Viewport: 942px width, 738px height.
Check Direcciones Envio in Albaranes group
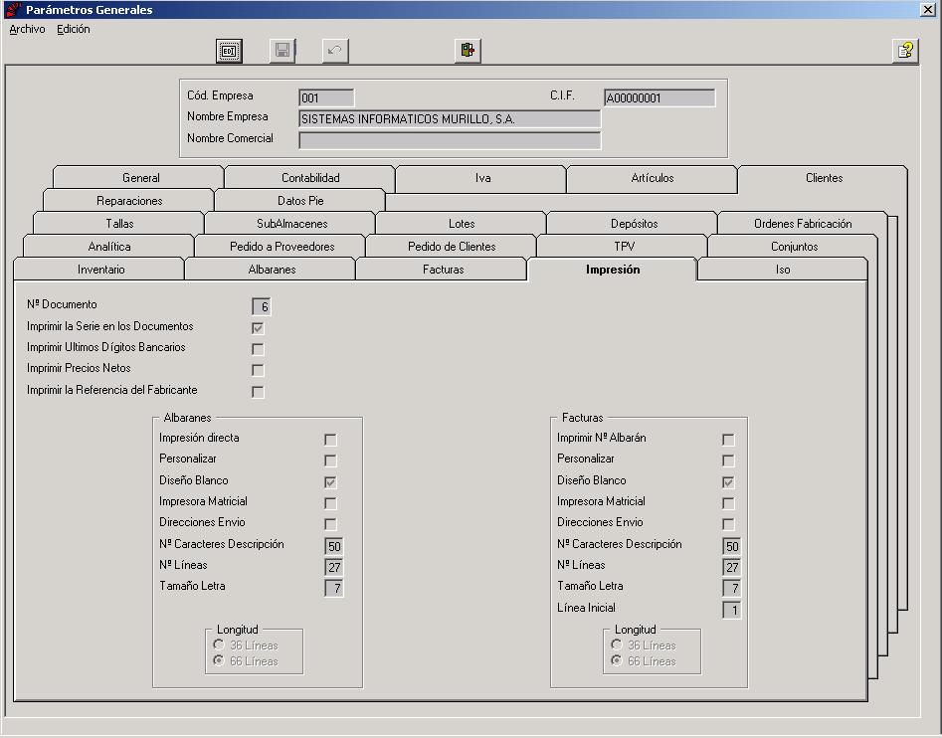tap(330, 524)
